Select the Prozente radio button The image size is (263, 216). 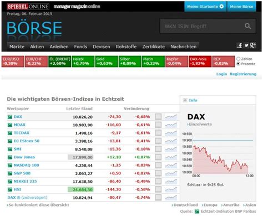238,64
